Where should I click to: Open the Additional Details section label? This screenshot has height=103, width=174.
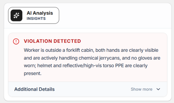[34, 89]
